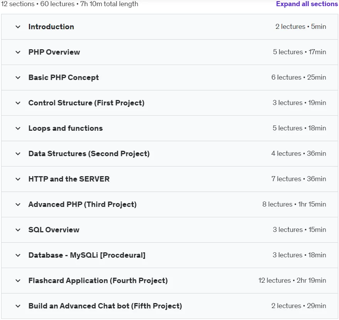This screenshot has width=339, height=320.
Task: Open Data Structures (Second Project) chevron
Action: pyautogui.click(x=18, y=154)
